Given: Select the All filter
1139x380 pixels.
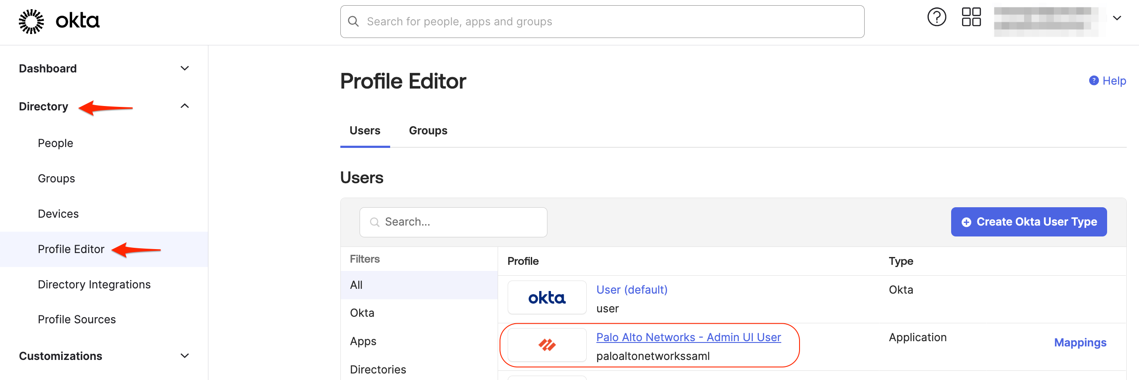Looking at the screenshot, I should click(x=419, y=285).
